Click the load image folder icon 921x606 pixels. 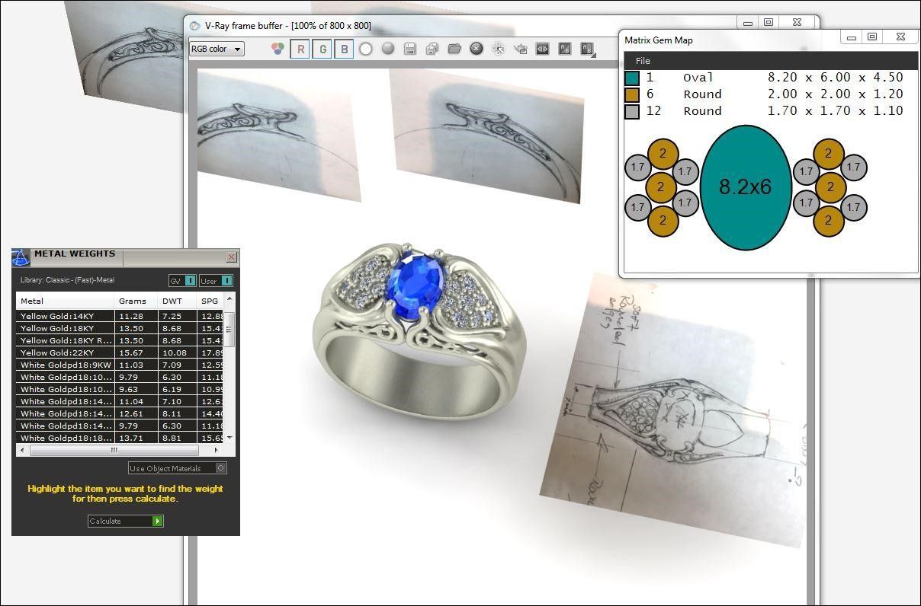coord(454,49)
